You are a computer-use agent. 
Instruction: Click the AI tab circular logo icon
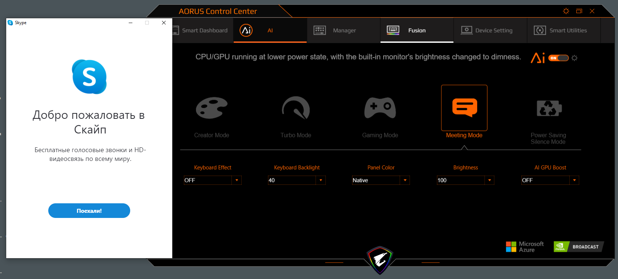[246, 30]
